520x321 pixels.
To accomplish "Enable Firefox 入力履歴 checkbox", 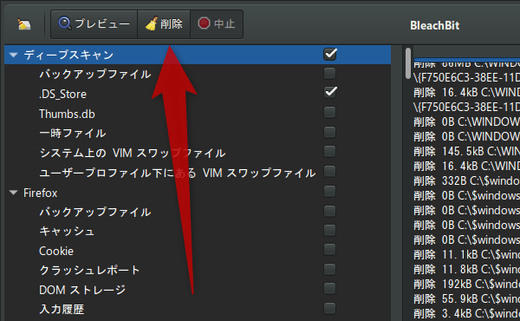I will tap(329, 308).
